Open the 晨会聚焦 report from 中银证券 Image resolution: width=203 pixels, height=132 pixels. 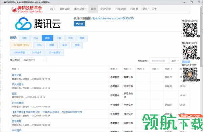click(x=17, y=121)
